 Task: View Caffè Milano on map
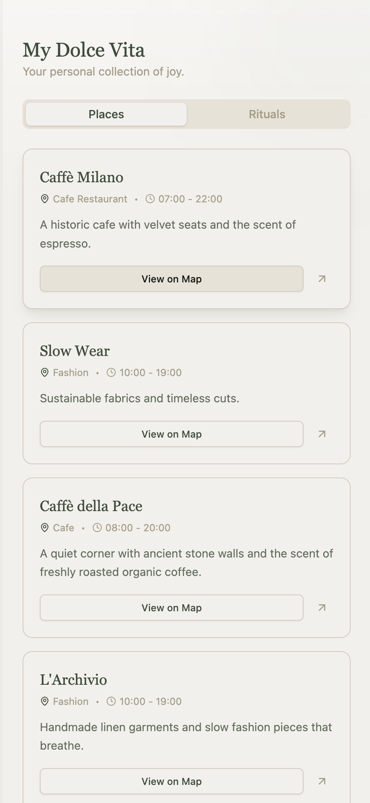tap(171, 279)
